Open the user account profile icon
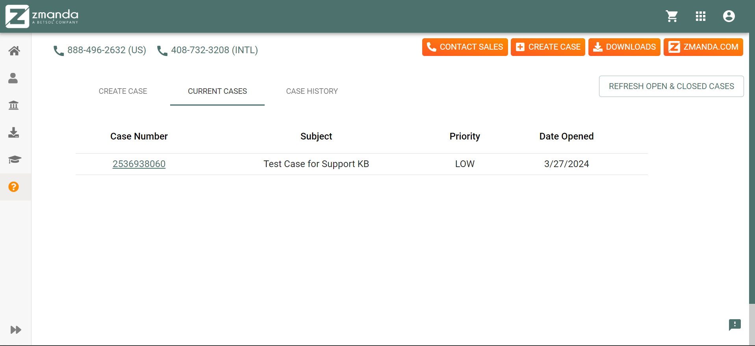 click(729, 16)
